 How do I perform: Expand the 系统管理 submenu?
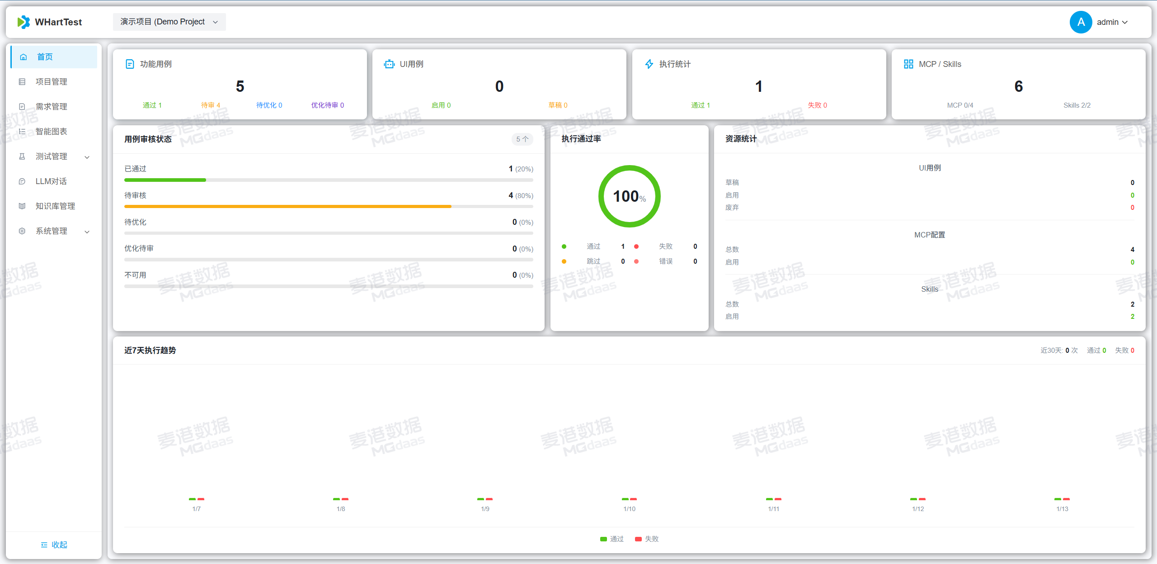[x=87, y=232]
